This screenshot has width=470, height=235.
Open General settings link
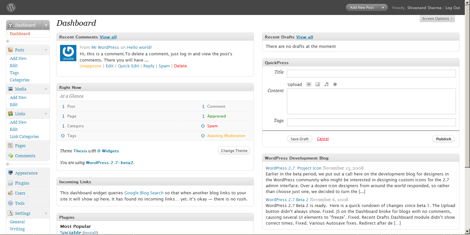tap(17, 222)
